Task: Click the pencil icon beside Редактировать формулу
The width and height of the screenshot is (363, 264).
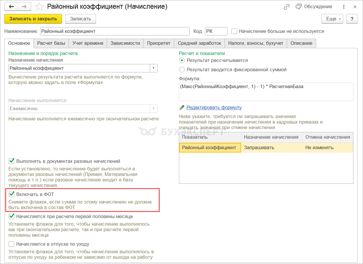Action: tap(182, 108)
